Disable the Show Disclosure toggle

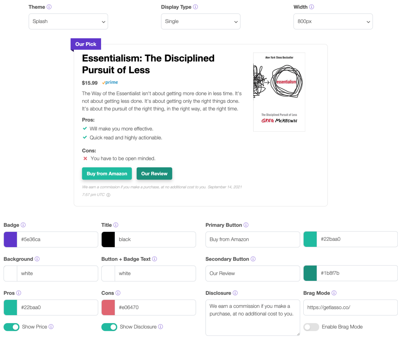tap(109, 327)
